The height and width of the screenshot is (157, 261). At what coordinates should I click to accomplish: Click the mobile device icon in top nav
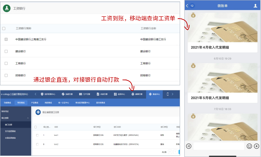[167, 94]
